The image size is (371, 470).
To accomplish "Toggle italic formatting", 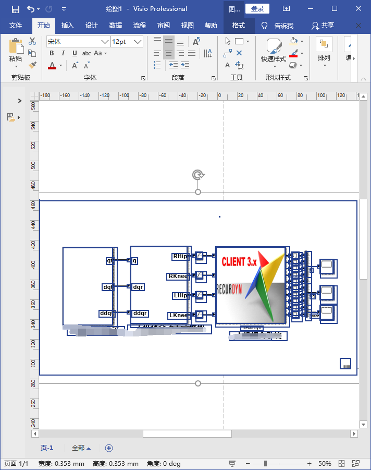I will click(63, 53).
